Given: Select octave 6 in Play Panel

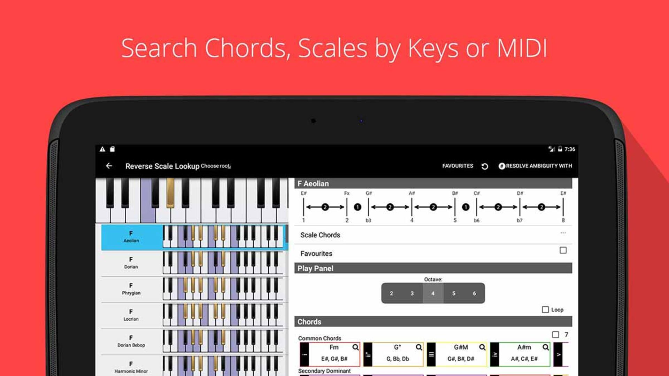Looking at the screenshot, I should (x=474, y=293).
